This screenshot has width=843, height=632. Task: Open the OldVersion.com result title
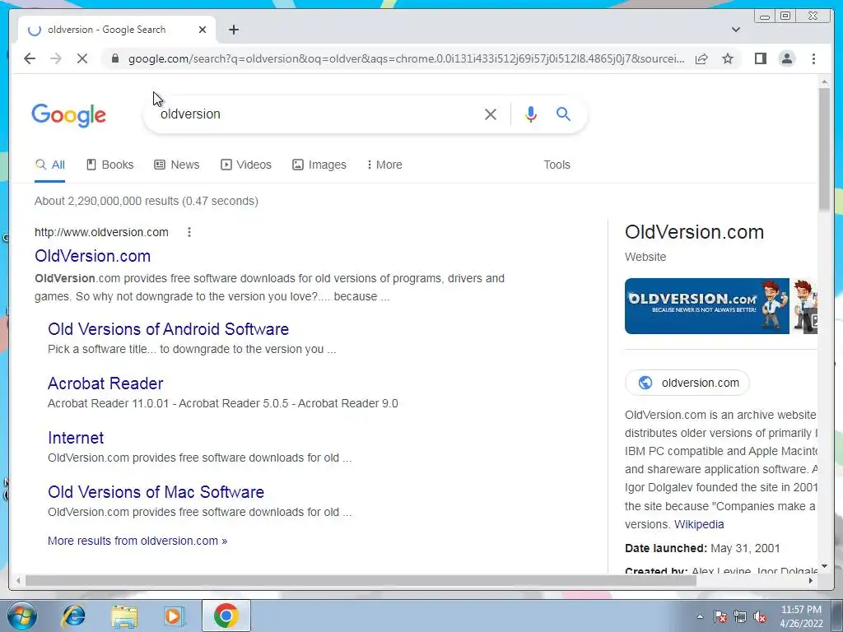coord(92,256)
